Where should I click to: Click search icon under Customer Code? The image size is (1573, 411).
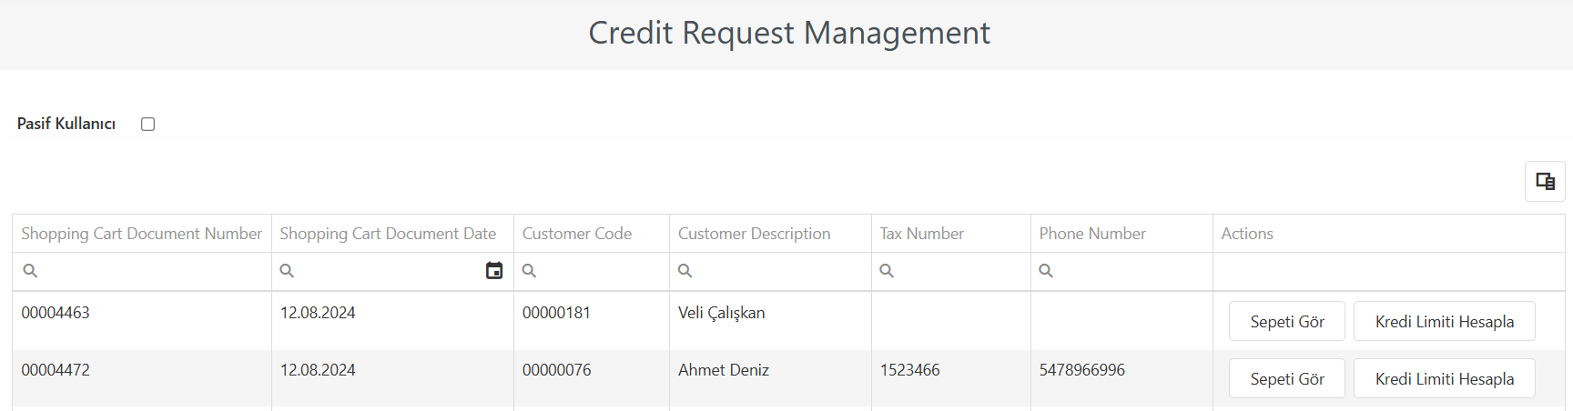pos(529,271)
